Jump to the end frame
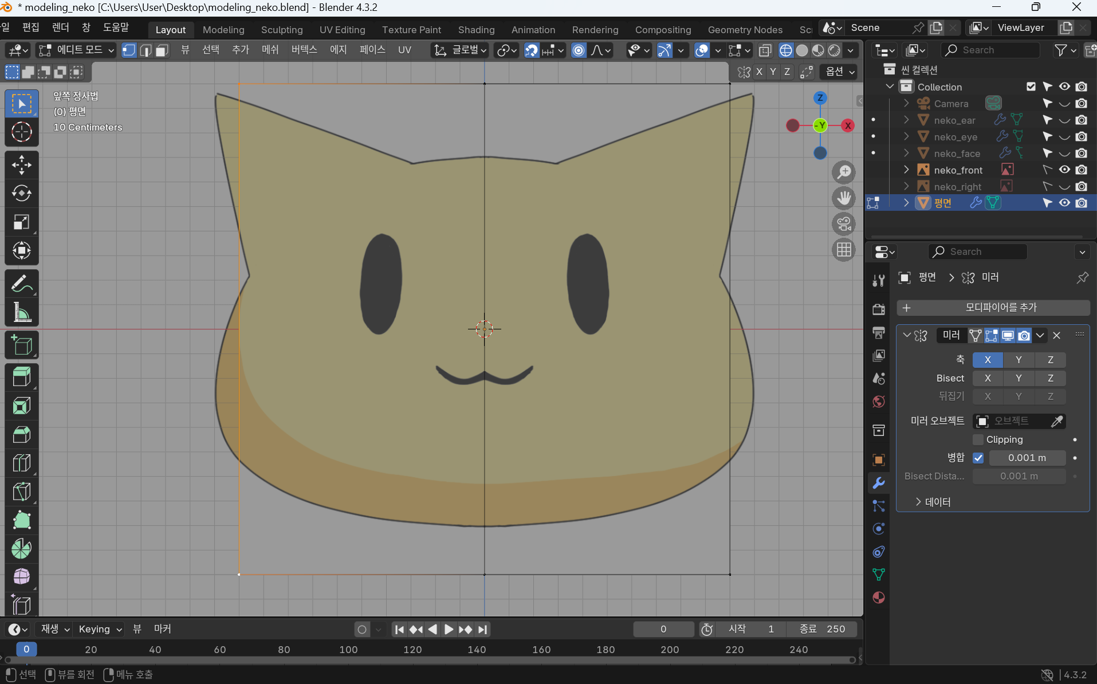Image resolution: width=1097 pixels, height=684 pixels. pos(483,630)
